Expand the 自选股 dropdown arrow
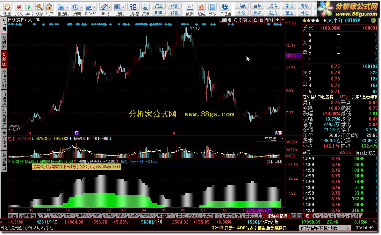Image resolution: width=381 pixels, height=235 pixels. (67, 7)
